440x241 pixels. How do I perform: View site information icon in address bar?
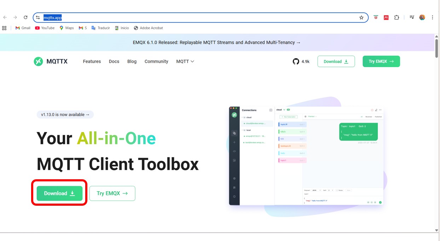pos(38,17)
